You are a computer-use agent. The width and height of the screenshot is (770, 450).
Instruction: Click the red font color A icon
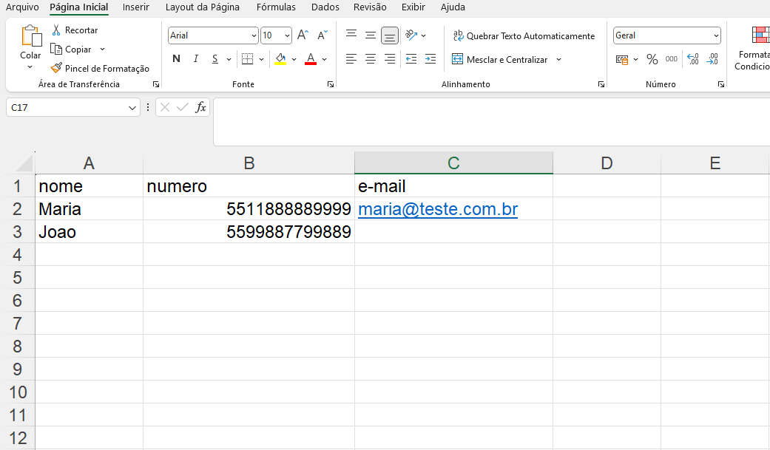pyautogui.click(x=311, y=59)
